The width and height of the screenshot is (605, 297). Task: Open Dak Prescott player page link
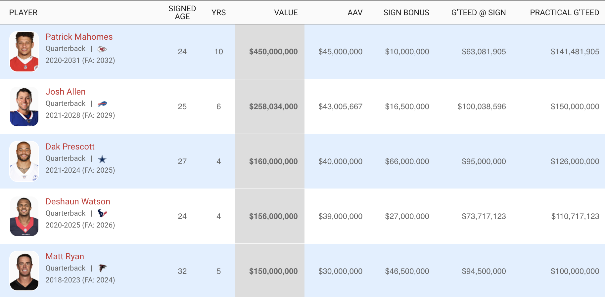[x=70, y=147]
